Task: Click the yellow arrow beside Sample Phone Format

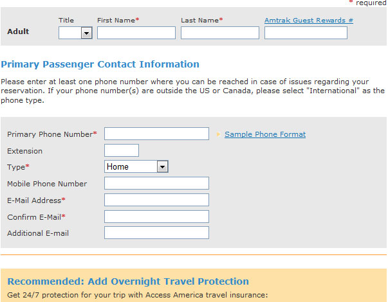Action: click(219, 134)
